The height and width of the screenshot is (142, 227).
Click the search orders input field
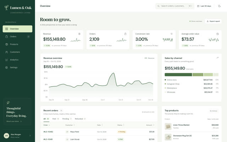(x=175, y=6)
